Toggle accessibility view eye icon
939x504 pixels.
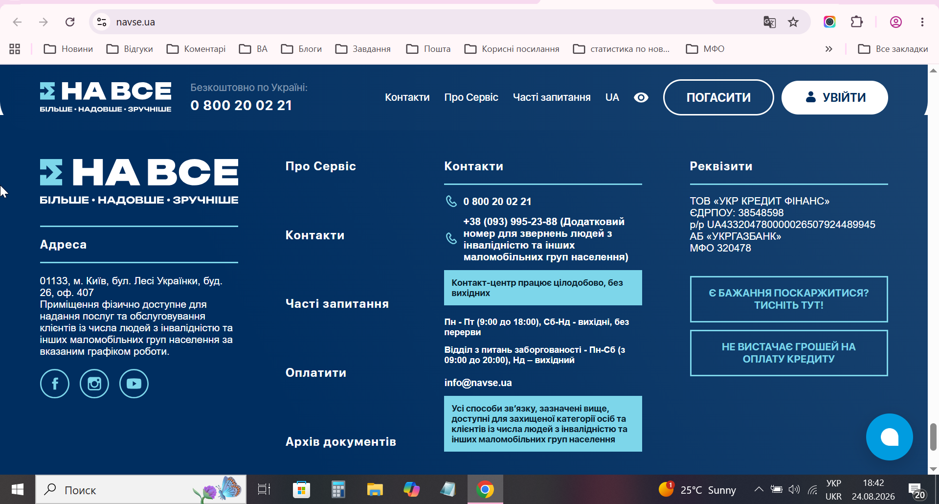(641, 97)
